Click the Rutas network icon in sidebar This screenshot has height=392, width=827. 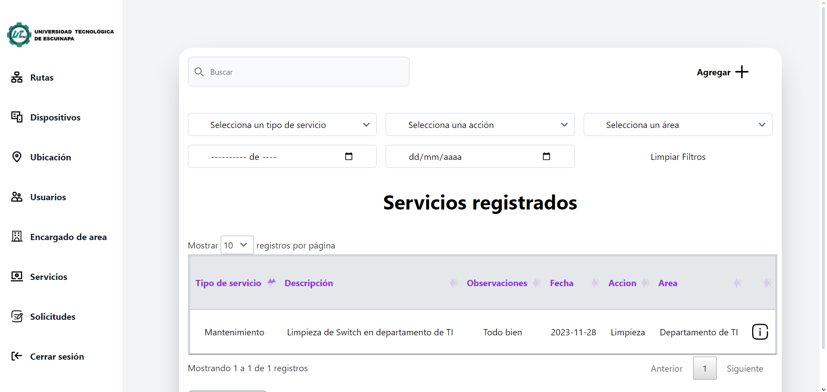click(x=17, y=78)
